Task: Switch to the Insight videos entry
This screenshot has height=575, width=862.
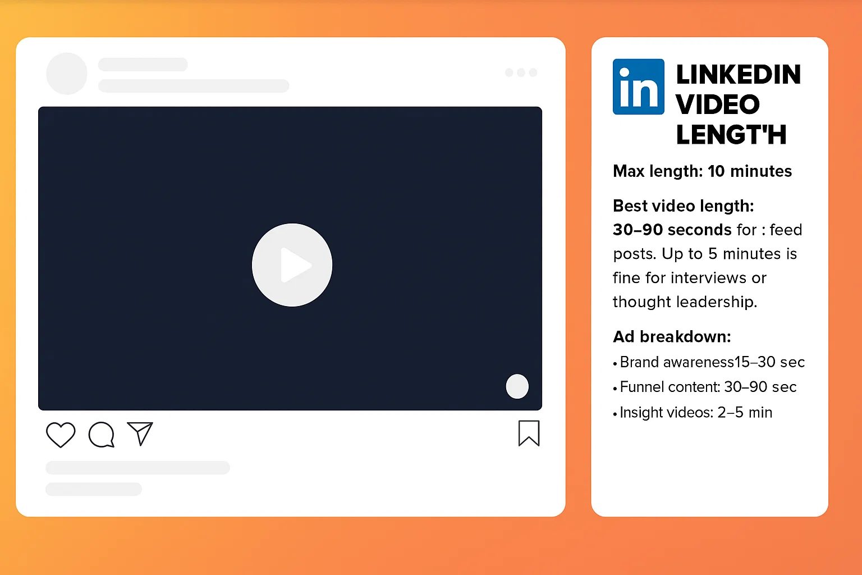Action: 696,412
